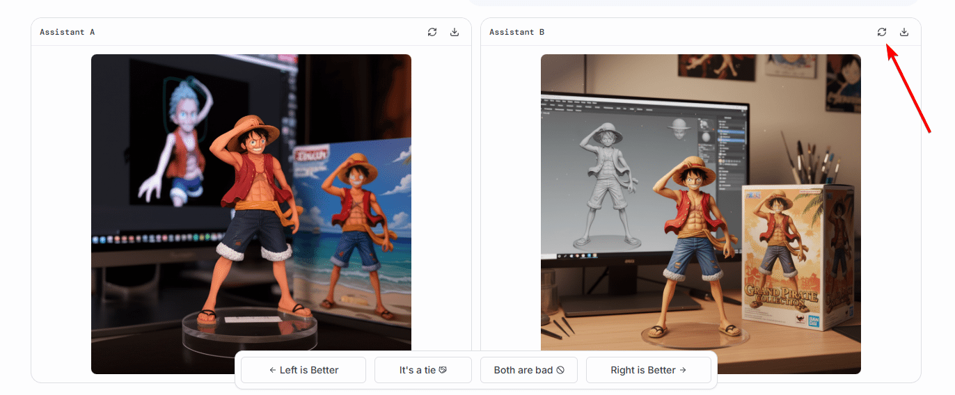955x395 pixels.
Task: Select the Assistant A label
Action: pos(68,32)
